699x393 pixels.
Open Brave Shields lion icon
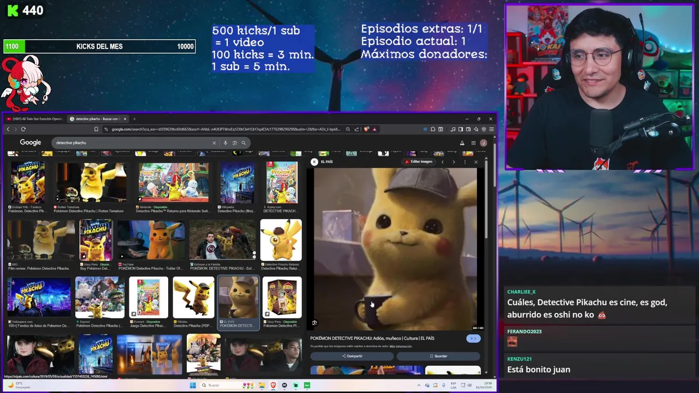coord(366,129)
